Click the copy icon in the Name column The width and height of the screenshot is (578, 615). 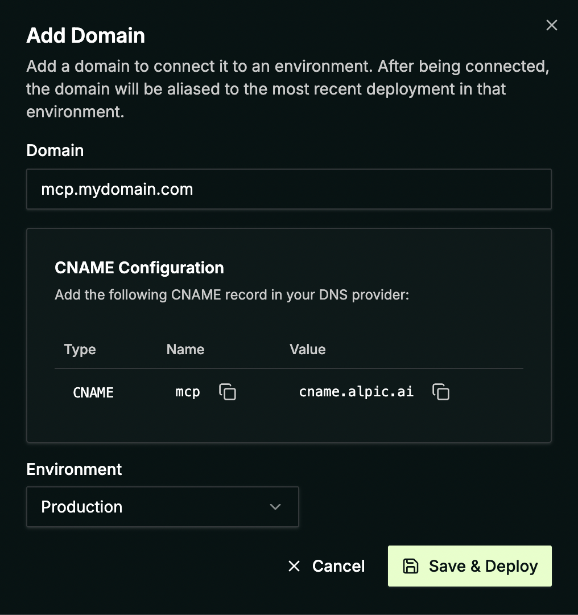(228, 392)
